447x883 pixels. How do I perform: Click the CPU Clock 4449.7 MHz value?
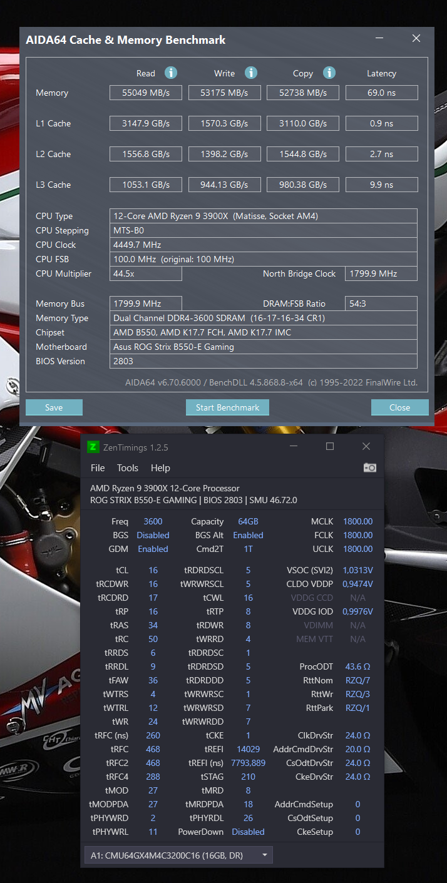tap(264, 245)
